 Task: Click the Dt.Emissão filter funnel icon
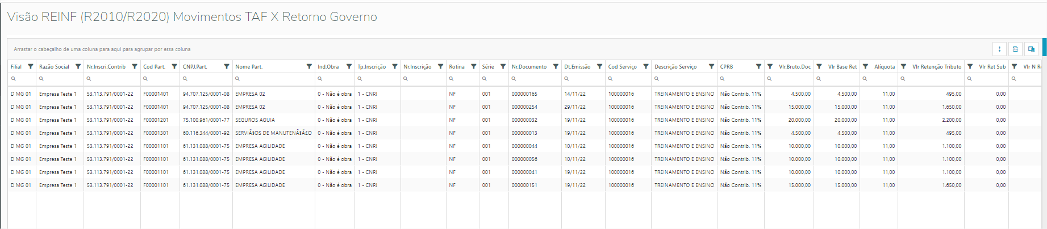(x=599, y=67)
